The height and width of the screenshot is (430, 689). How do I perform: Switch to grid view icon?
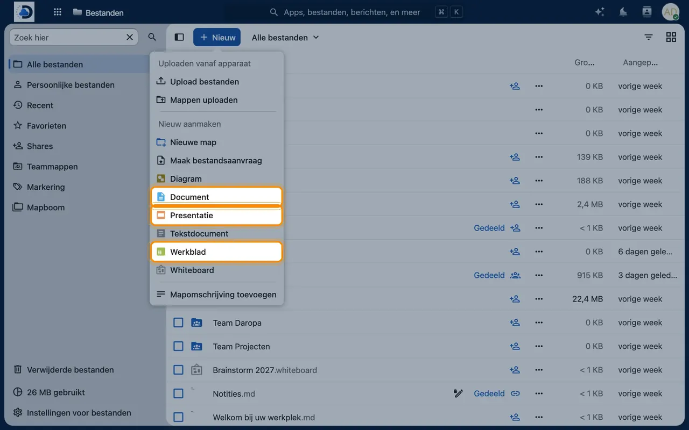pyautogui.click(x=671, y=37)
